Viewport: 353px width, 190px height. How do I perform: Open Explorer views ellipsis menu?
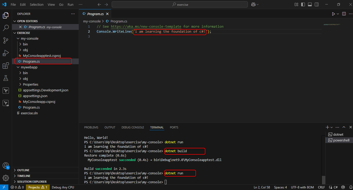(x=73, y=14)
